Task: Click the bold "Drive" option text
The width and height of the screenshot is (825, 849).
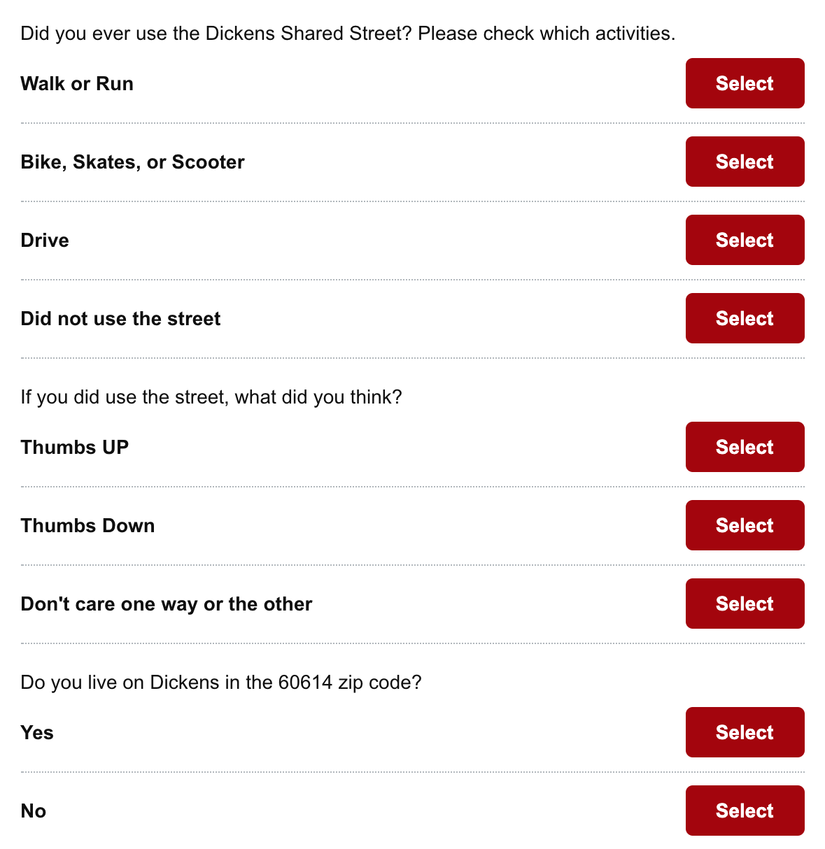Action: click(45, 241)
